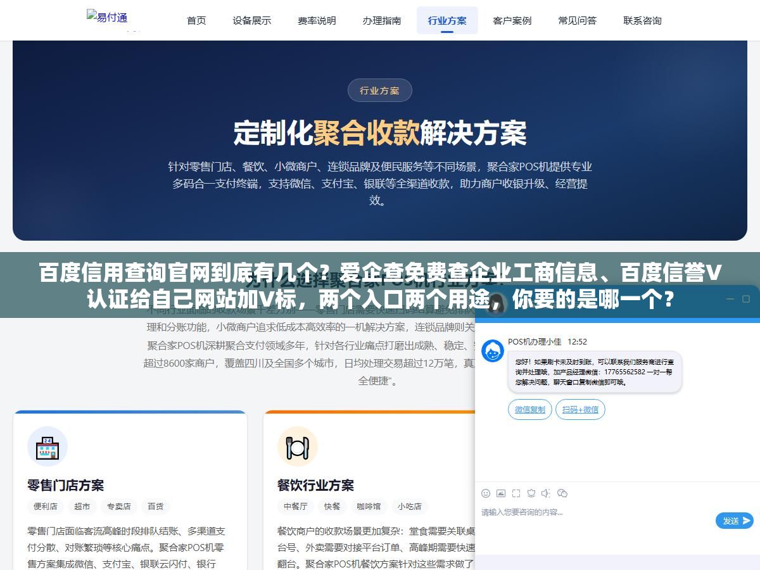The height and width of the screenshot is (570, 760).
Task: Click the WeChat icon in chat toolbar
Action: [562, 493]
